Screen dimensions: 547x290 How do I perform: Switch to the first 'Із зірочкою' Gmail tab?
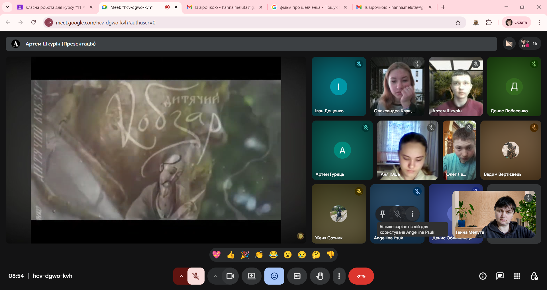point(224,7)
